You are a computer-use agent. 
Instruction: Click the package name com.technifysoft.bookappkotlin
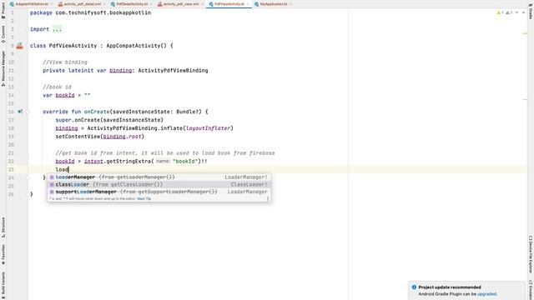point(103,12)
